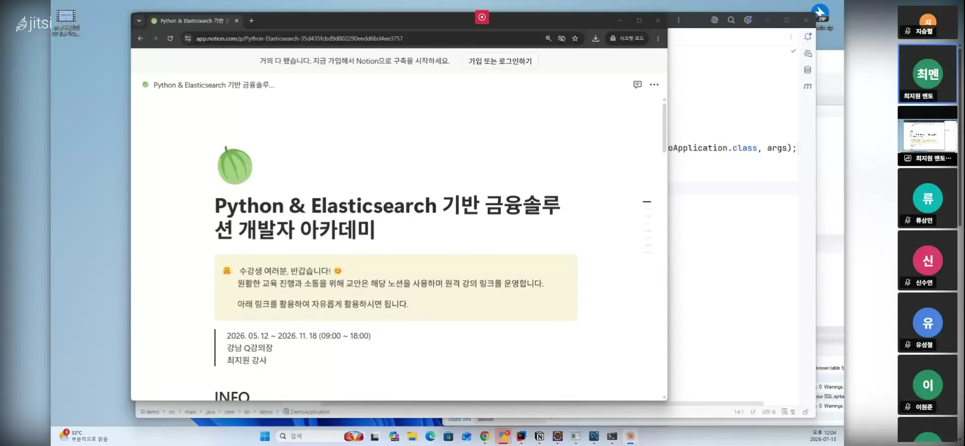The image size is (965, 446).
Task: Open Notion from the taskbar
Action: point(539,436)
